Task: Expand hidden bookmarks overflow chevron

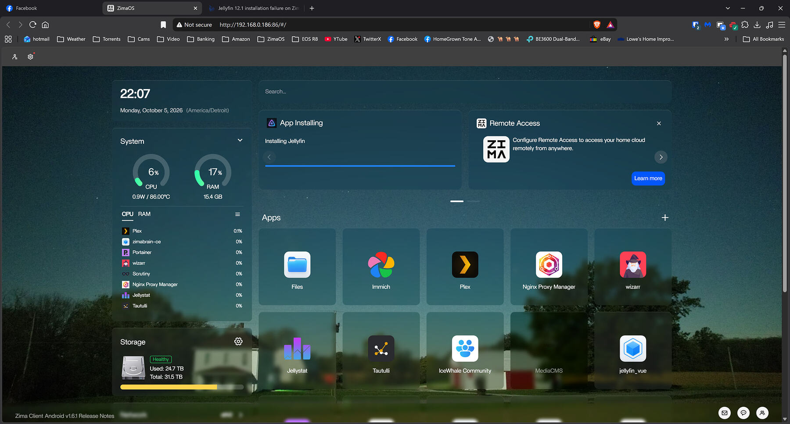Action: click(x=726, y=39)
